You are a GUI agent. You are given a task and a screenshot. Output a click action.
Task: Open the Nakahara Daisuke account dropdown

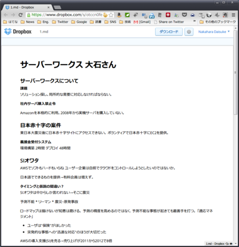tap(214, 32)
